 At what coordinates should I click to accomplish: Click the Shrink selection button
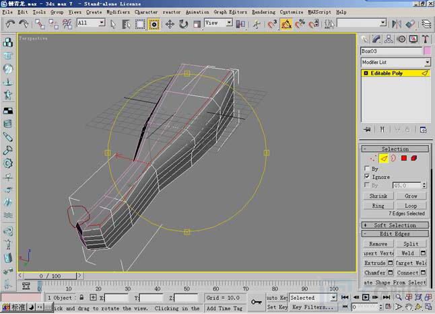tap(378, 196)
